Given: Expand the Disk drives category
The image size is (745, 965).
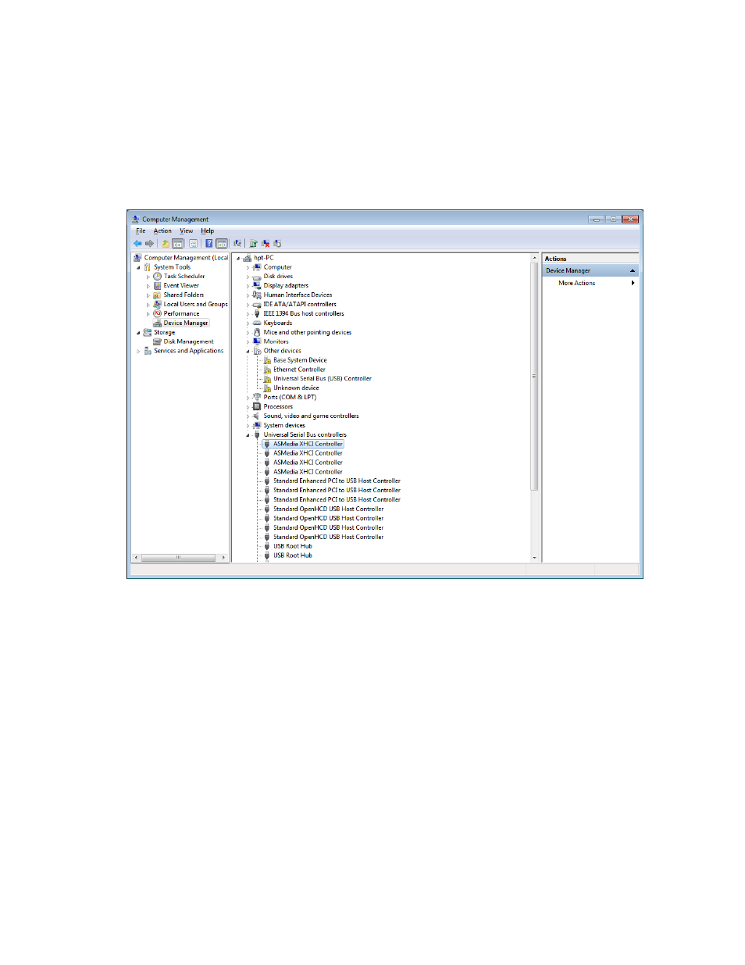Looking at the screenshot, I should coord(248,277).
